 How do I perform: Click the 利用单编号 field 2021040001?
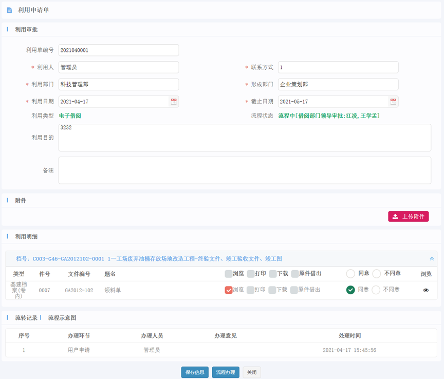coord(119,50)
